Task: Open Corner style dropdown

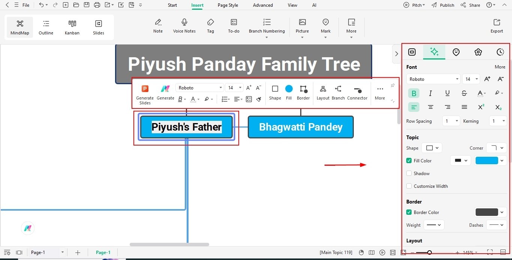Action: (497, 148)
